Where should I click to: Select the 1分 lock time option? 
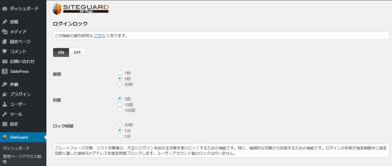click(120, 130)
